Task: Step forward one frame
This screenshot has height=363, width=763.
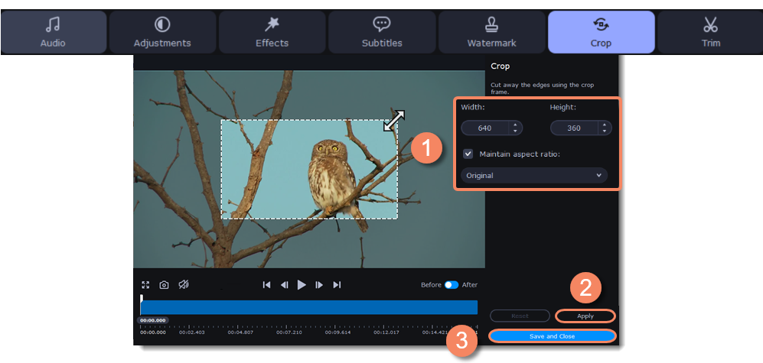Action: tap(319, 285)
